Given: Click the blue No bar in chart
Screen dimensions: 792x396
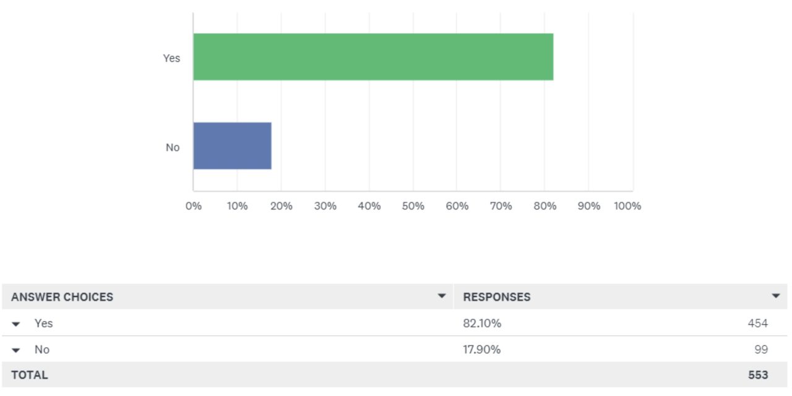Looking at the screenshot, I should pos(232,146).
